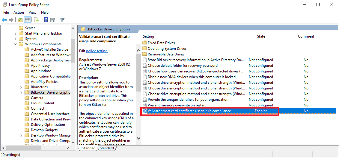The height and width of the screenshot is (158, 339).
Task: Select Choose how users can recover setting
Action: pyautogui.click(x=195, y=71)
